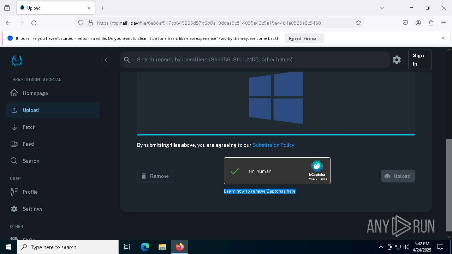Open Settings in the sidebar
Screen dimensions: 452x254
coord(53,209)
